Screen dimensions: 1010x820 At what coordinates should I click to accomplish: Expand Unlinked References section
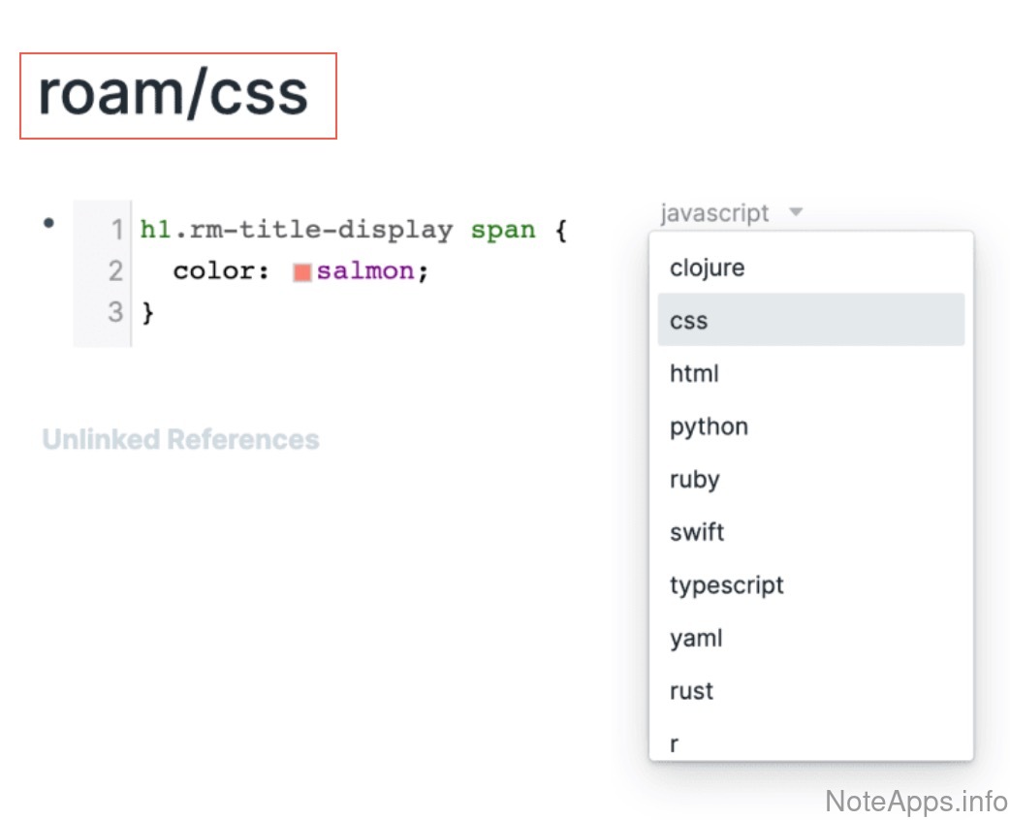pyautogui.click(x=180, y=439)
